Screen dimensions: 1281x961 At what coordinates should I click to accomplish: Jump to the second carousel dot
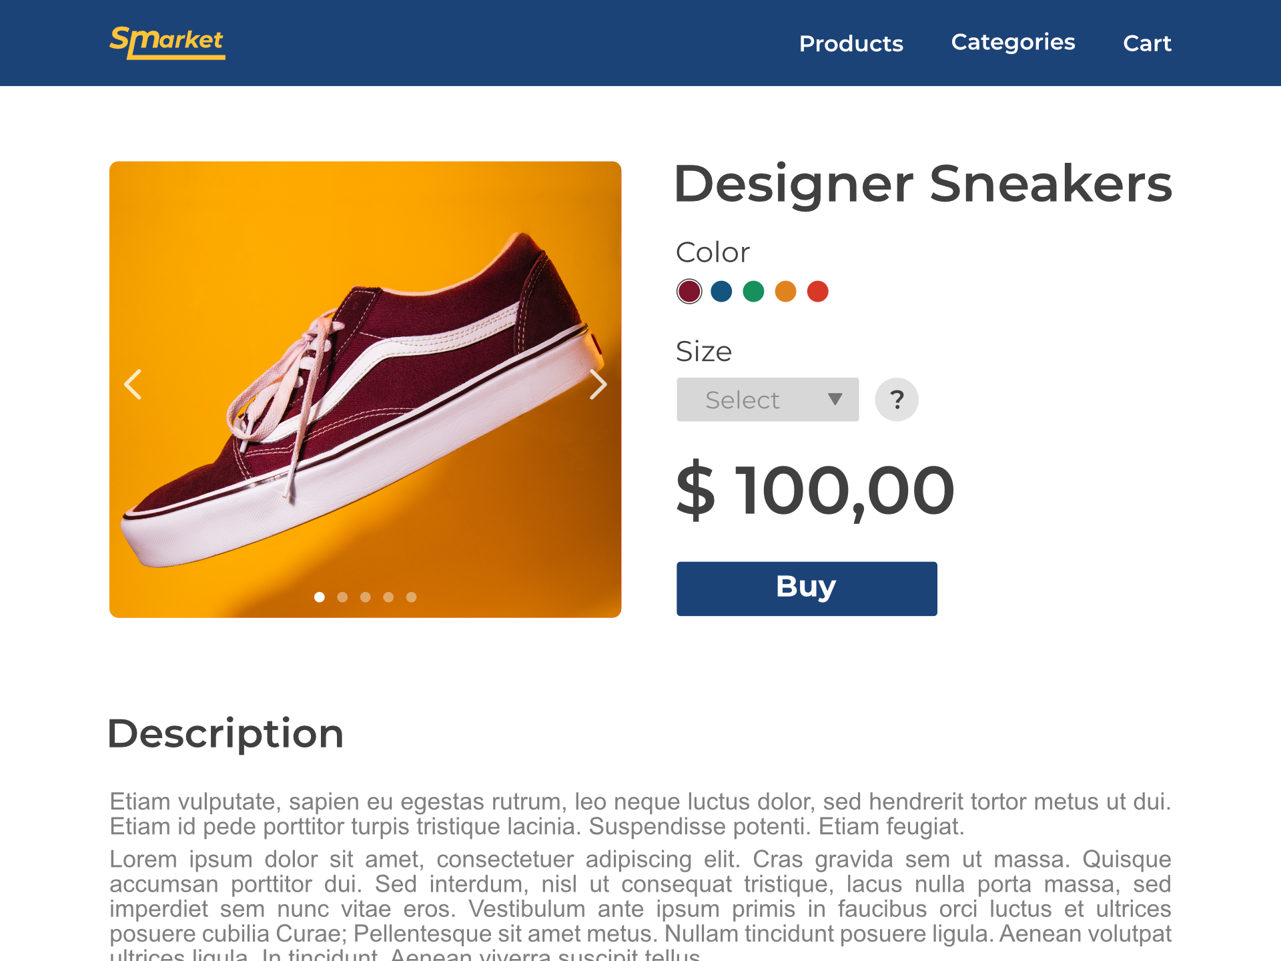click(342, 597)
